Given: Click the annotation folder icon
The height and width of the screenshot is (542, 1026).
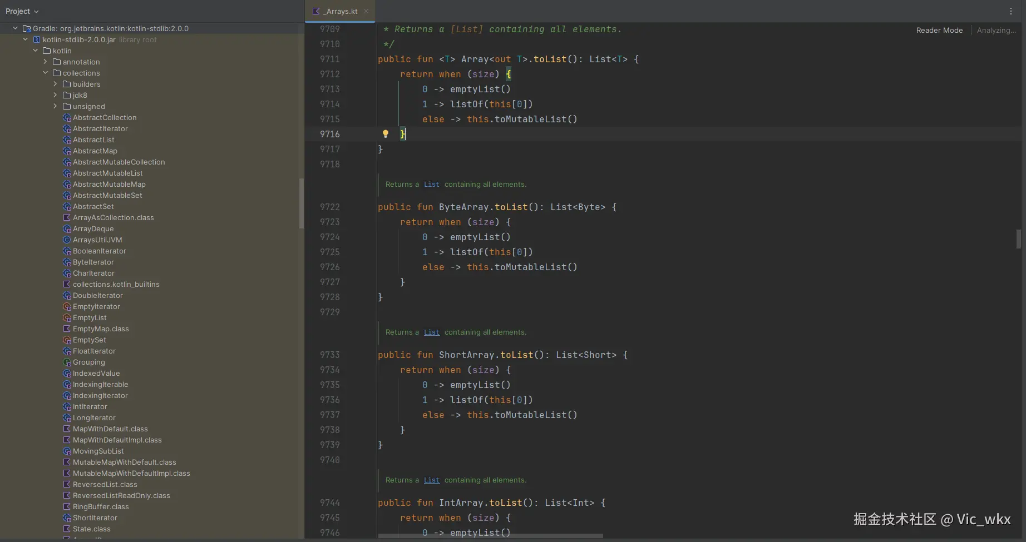Looking at the screenshot, I should point(57,62).
